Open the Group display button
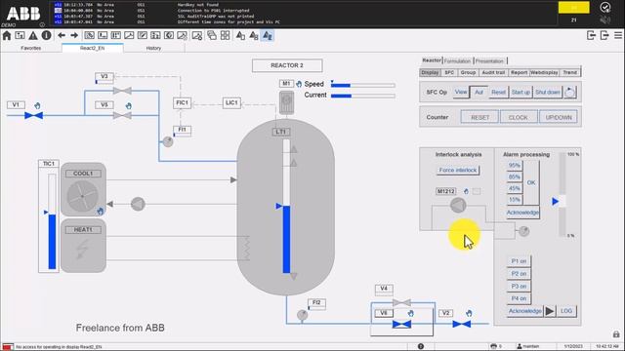This screenshot has width=625, height=351. (468, 72)
